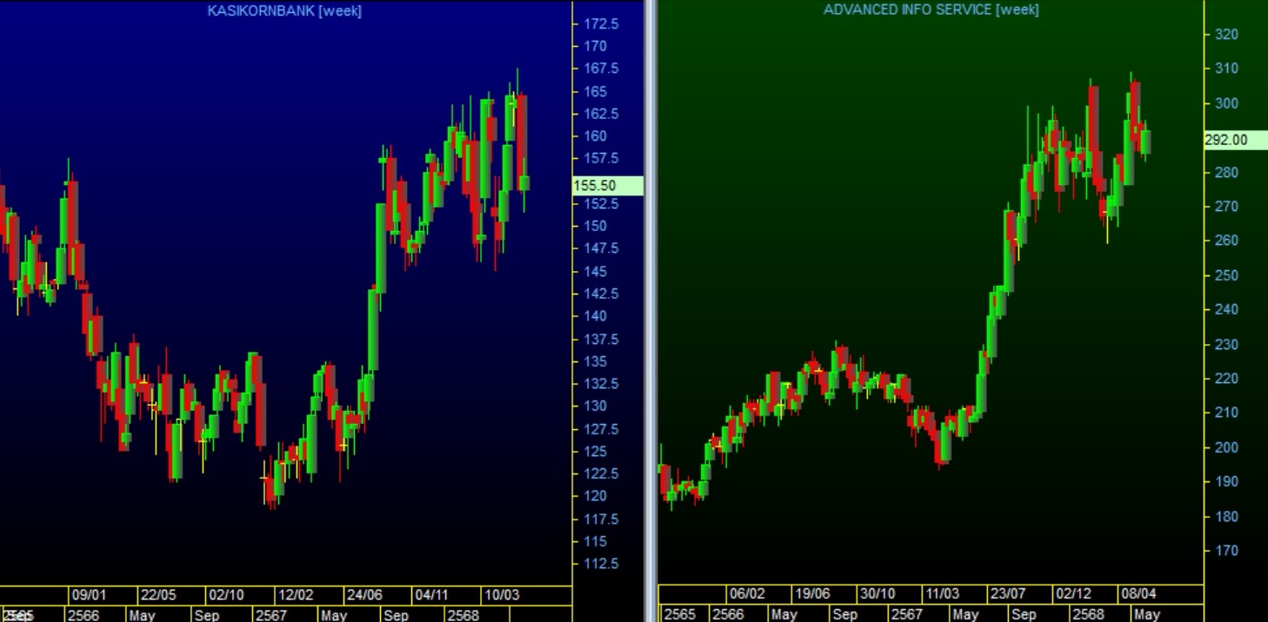Image resolution: width=1268 pixels, height=622 pixels.
Task: Pick the 12/02 date label
Action: click(295, 595)
